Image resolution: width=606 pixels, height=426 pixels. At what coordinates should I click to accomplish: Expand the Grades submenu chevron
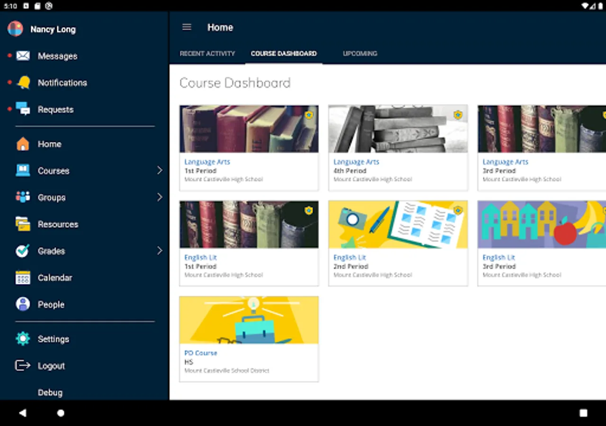(160, 251)
